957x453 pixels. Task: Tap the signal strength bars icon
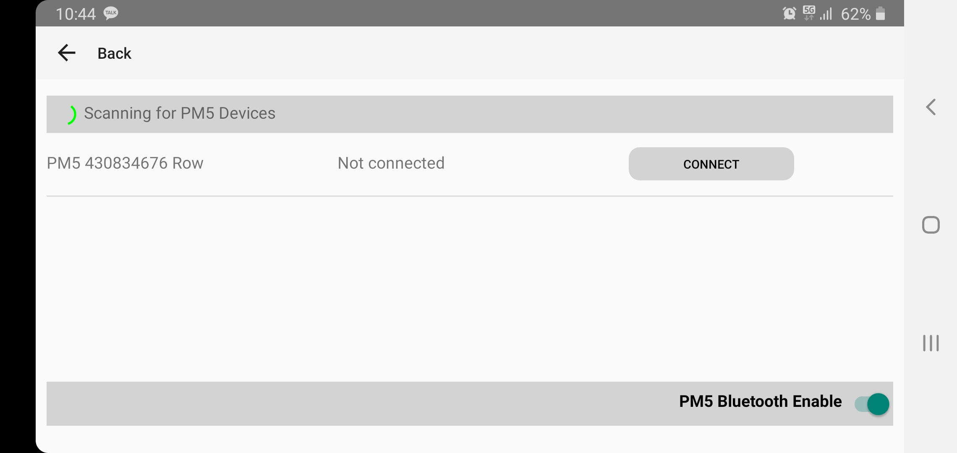point(826,14)
